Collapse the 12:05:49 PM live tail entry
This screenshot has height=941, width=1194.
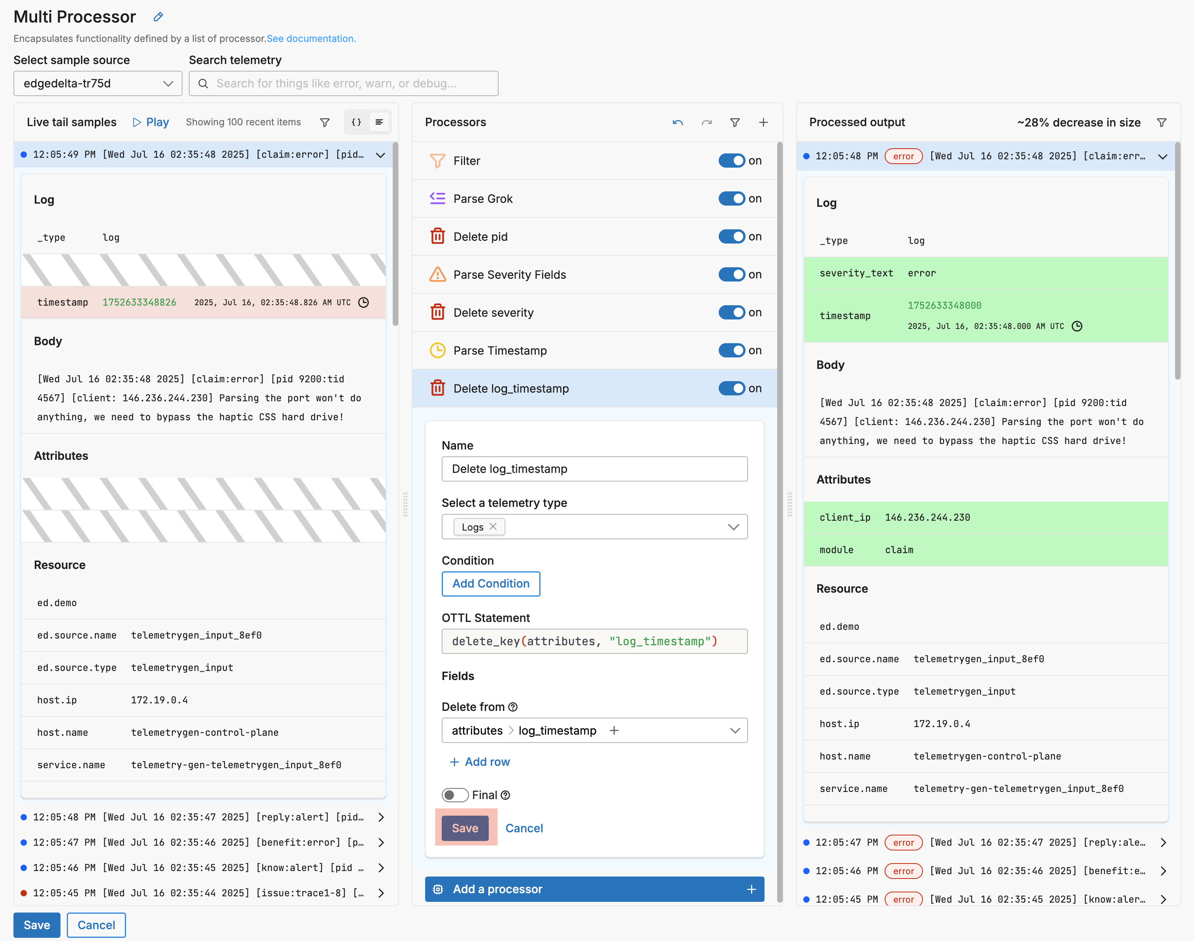coord(380,155)
